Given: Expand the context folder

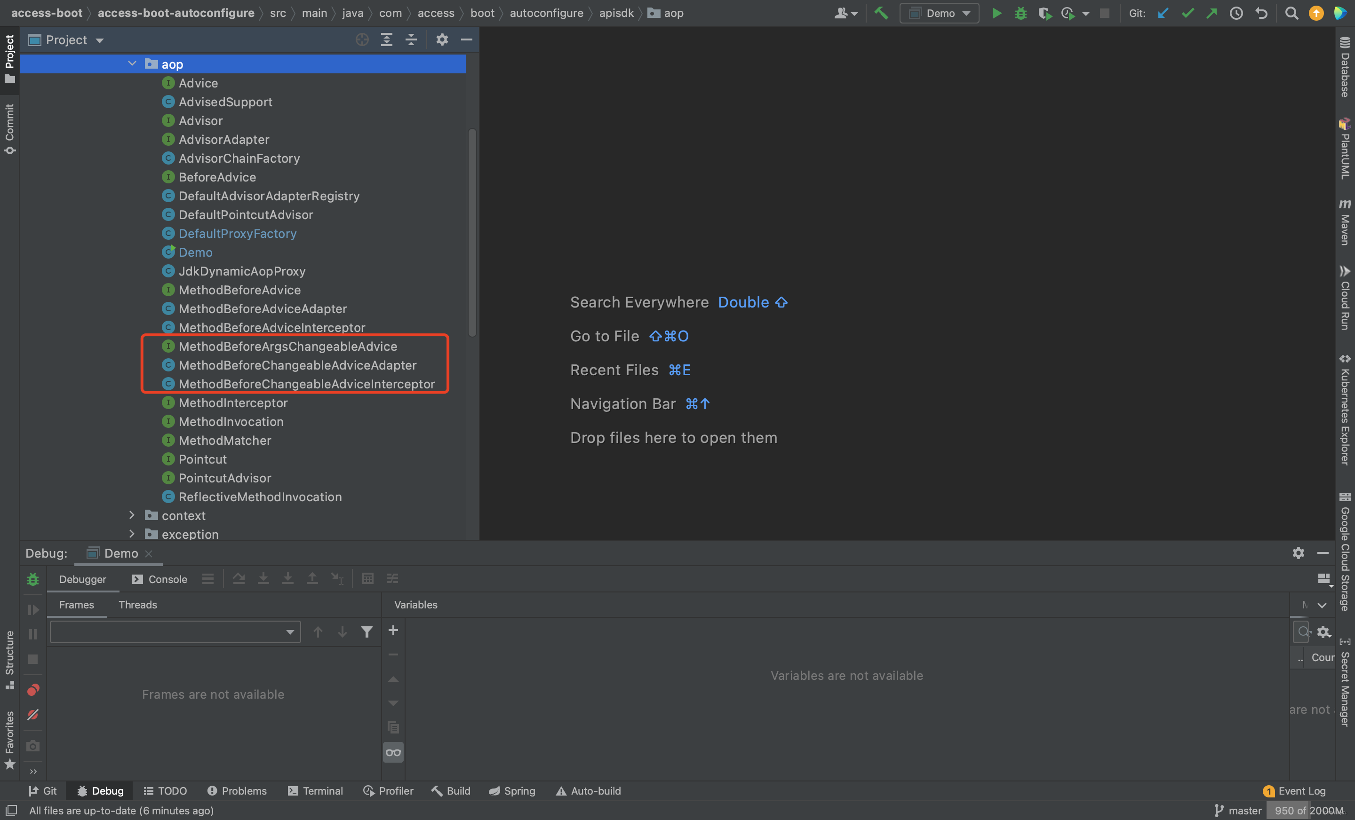Looking at the screenshot, I should click(131, 515).
